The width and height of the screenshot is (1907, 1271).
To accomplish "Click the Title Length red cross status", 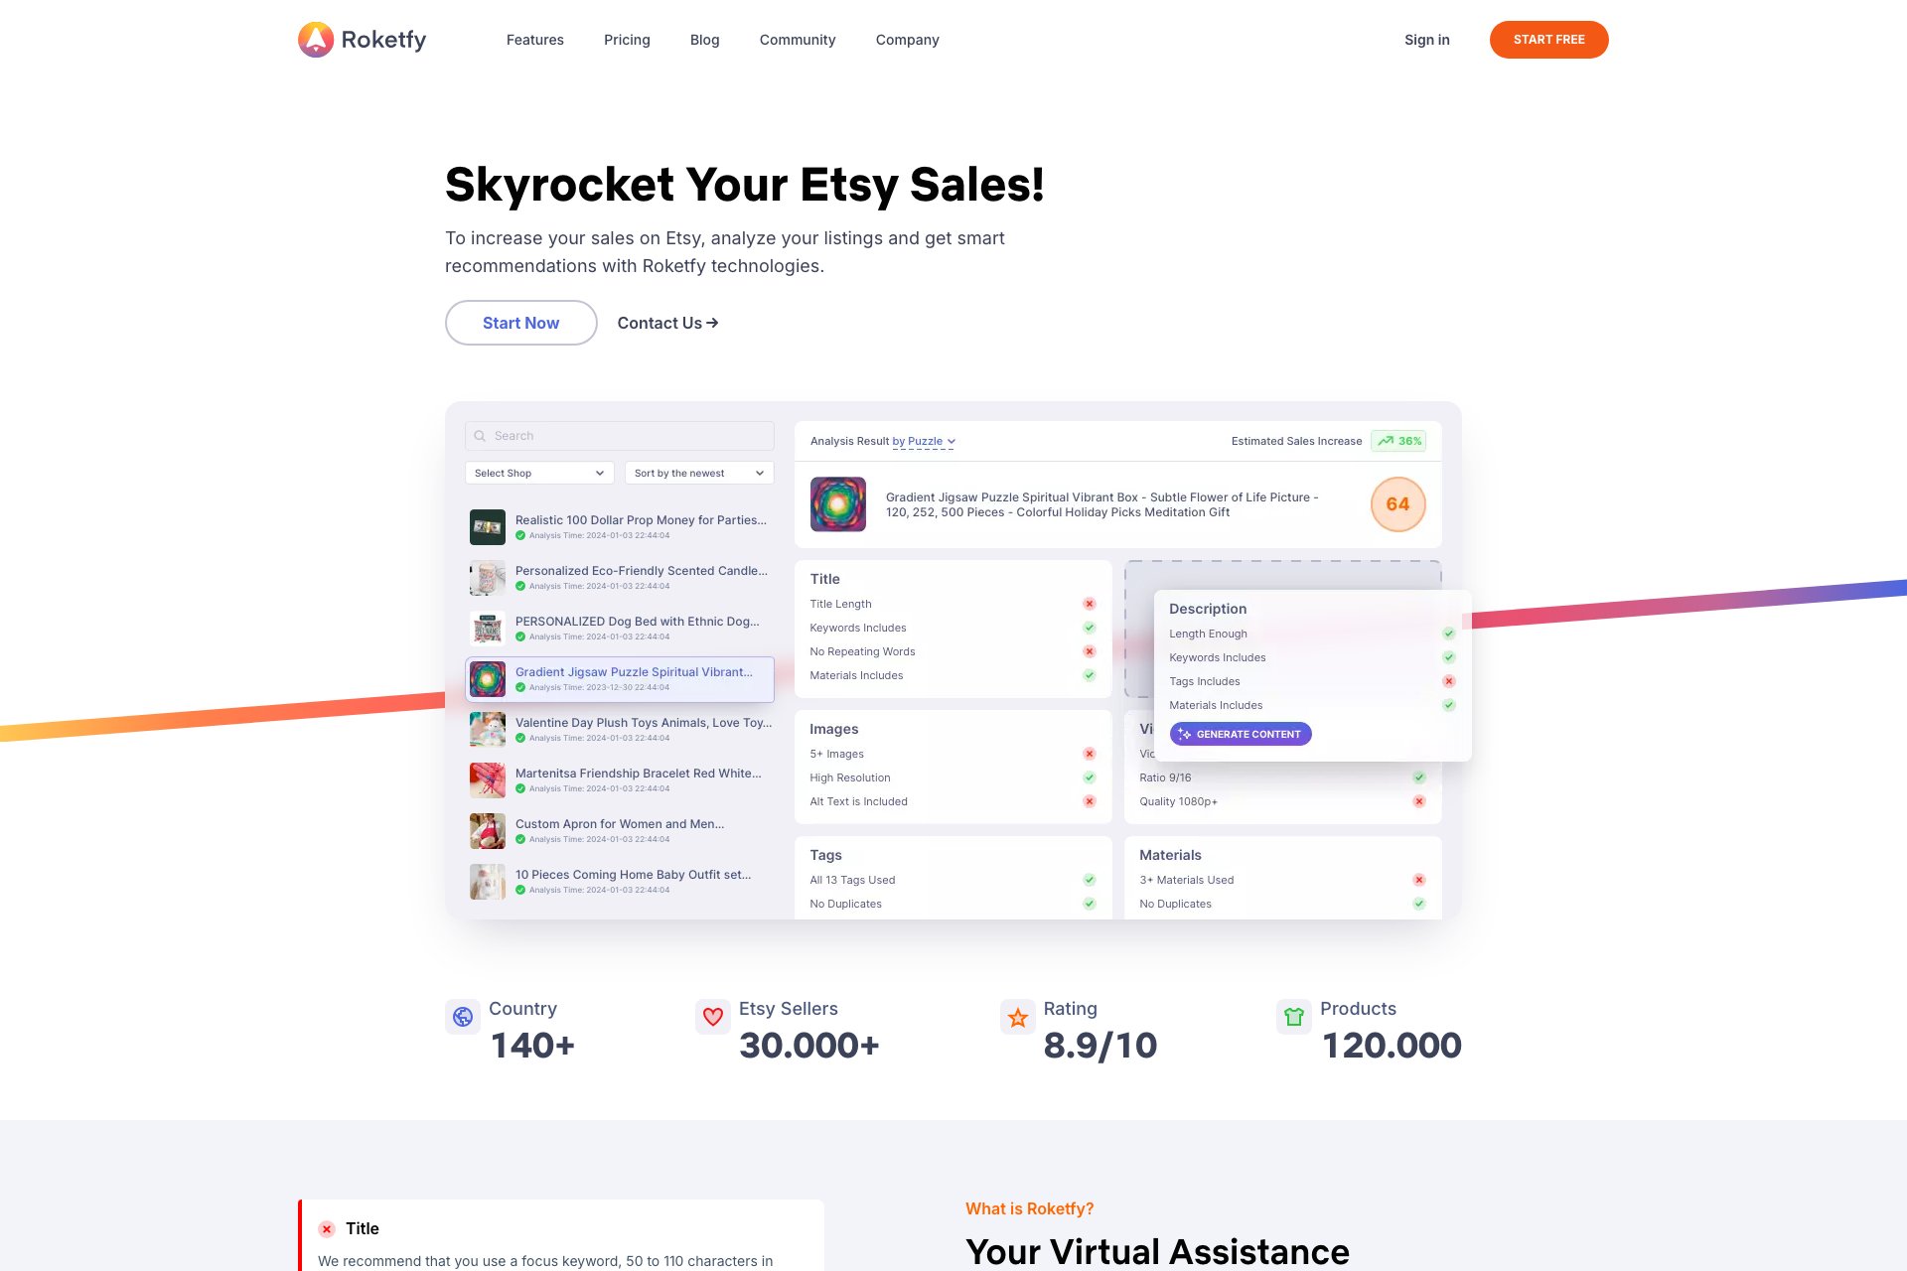I will [1090, 604].
